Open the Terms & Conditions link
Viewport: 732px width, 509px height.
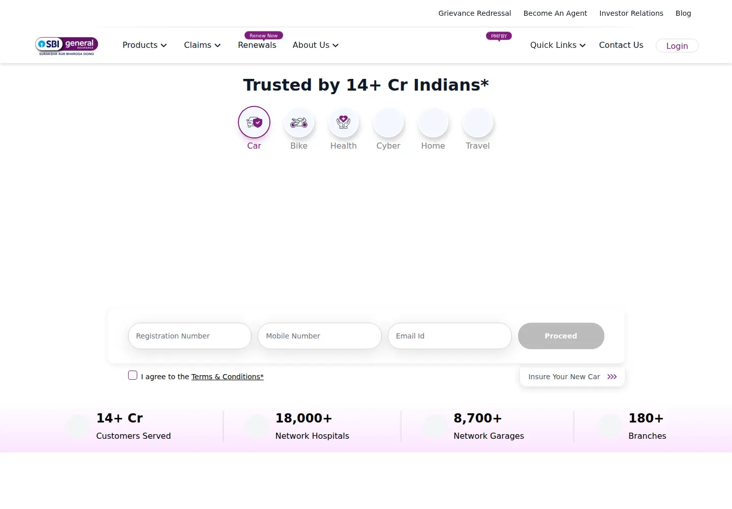pos(227,377)
